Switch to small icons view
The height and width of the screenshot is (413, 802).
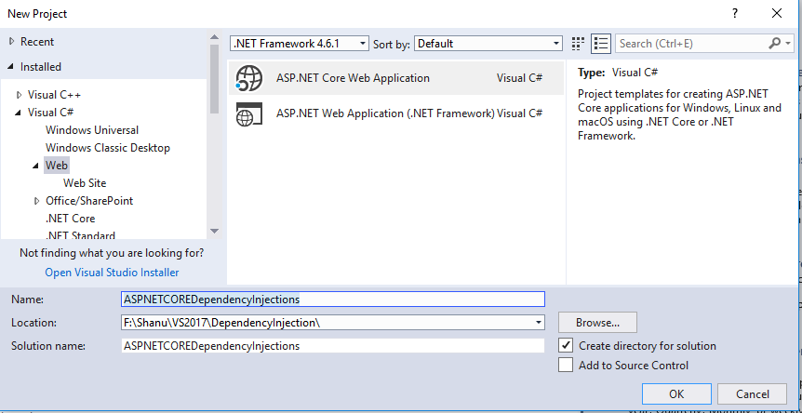pos(578,44)
